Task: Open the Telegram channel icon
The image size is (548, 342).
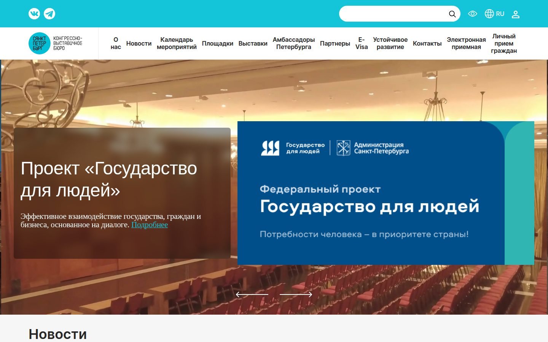Action: click(49, 14)
